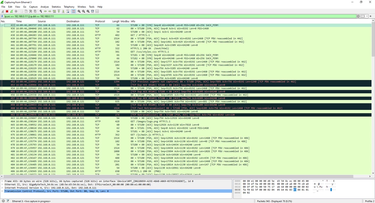Image resolution: width=375 pixels, height=203 pixels.
Task: Zoom out main window text
Action: point(83,11)
